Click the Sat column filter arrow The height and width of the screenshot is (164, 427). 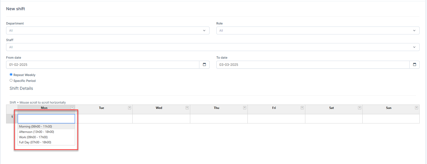click(x=360, y=108)
